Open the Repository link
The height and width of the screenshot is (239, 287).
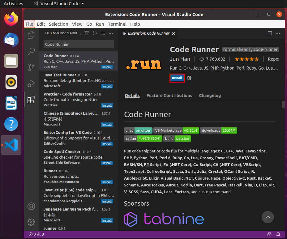coord(273,59)
